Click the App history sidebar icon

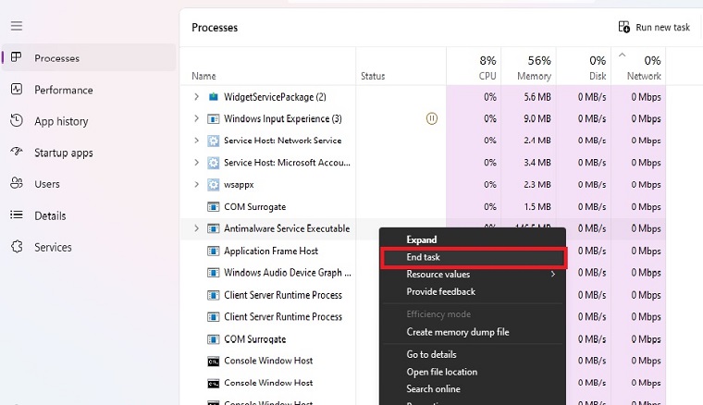[17, 121]
